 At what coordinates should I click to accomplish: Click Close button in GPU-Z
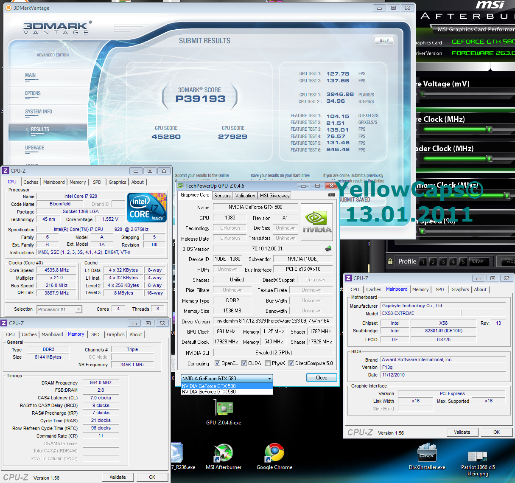coord(322,378)
